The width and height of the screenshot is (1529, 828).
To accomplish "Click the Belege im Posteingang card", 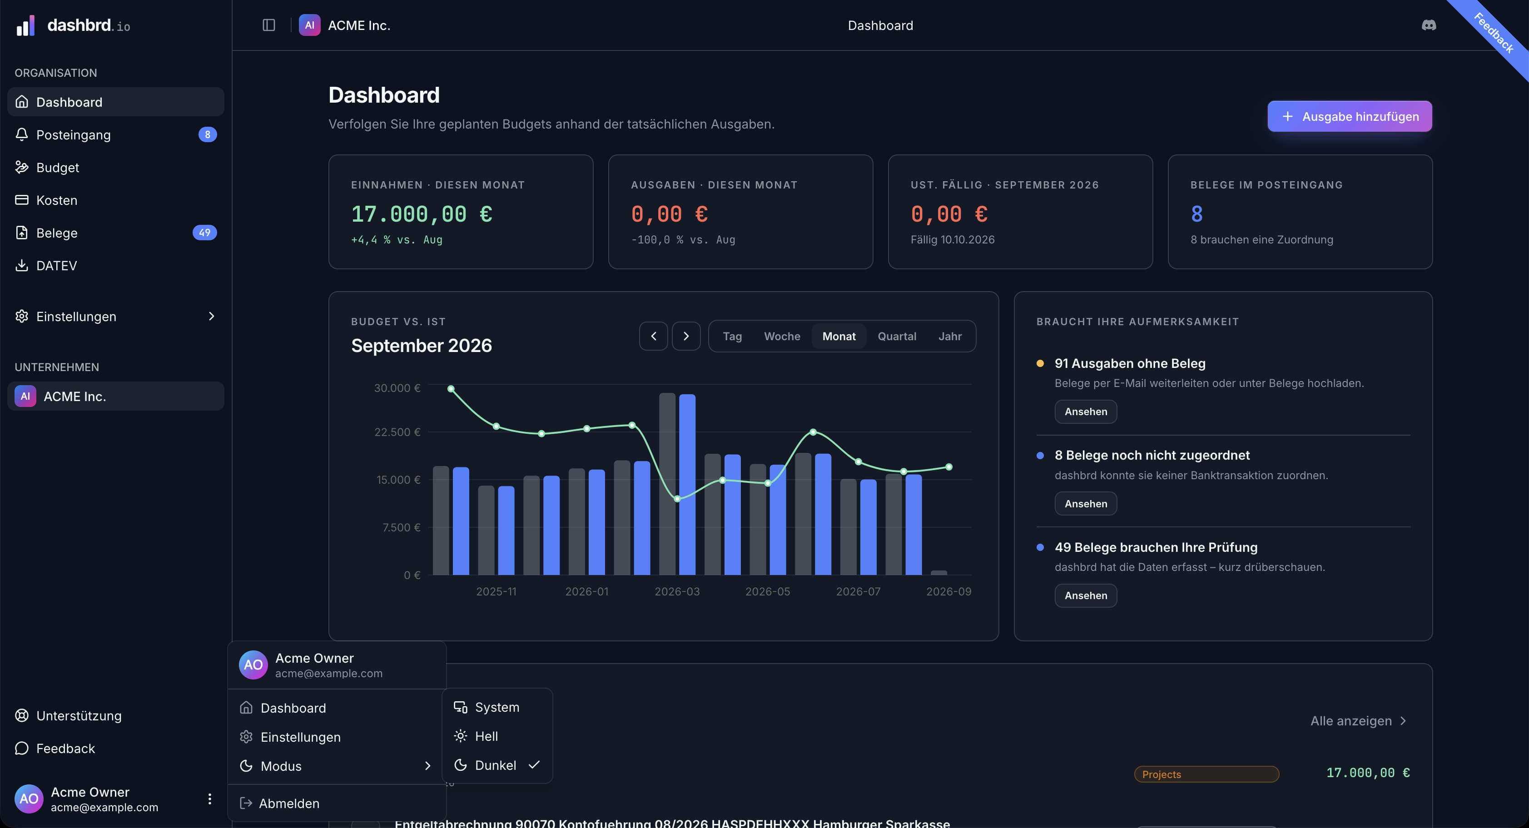I will tap(1300, 212).
